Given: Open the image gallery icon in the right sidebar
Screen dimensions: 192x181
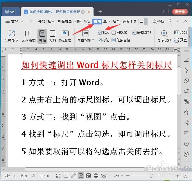Looking at the screenshot, I should pyautogui.click(x=186, y=102).
